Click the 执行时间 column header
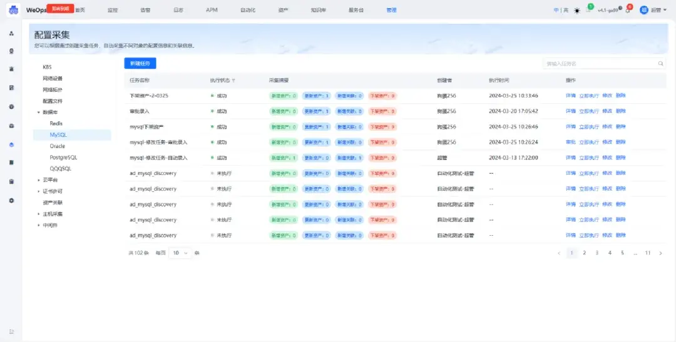 pos(499,81)
